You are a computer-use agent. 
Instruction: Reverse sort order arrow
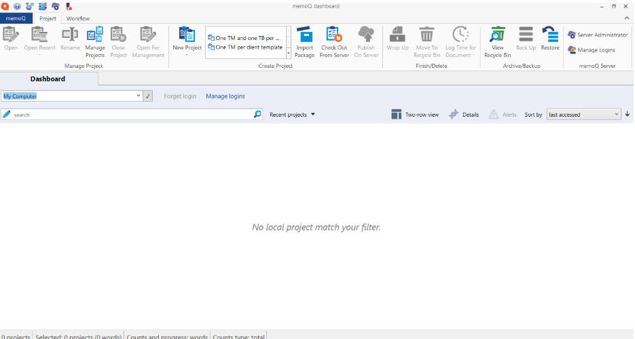click(628, 115)
